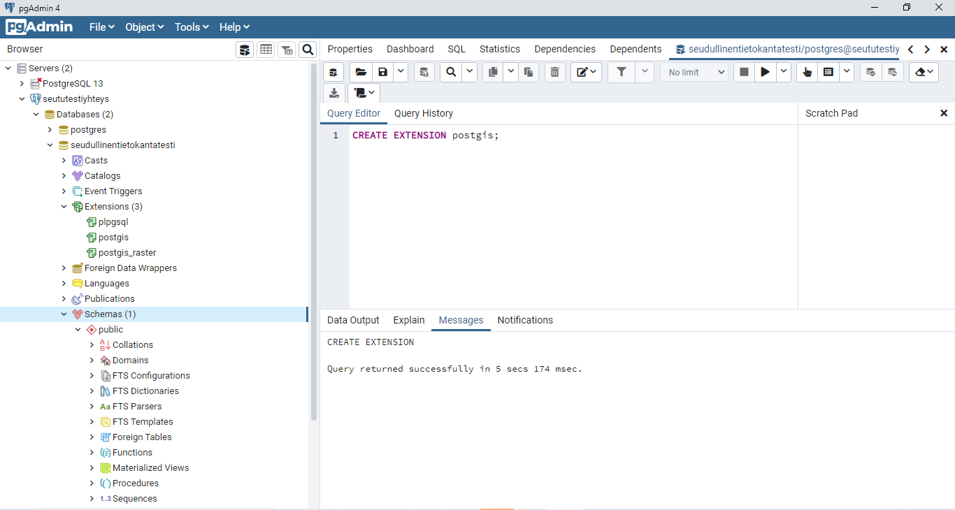Click the Search Objects icon in Browser panel
955x510 pixels.
coord(308,49)
